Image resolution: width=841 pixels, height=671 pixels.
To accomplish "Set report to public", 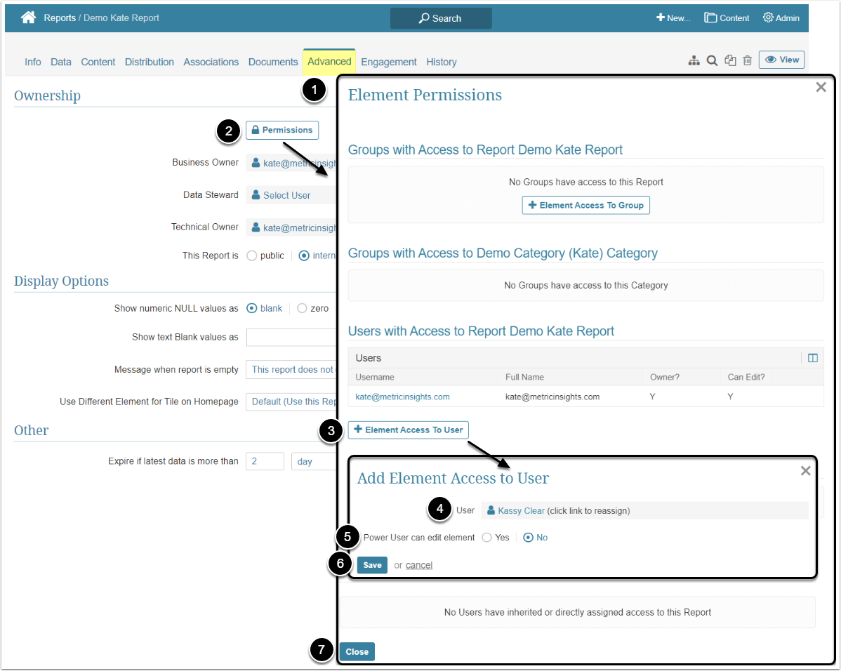I will point(251,256).
